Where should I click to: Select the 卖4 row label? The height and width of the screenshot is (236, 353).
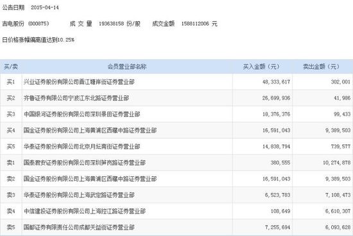pyautogui.click(x=11, y=212)
